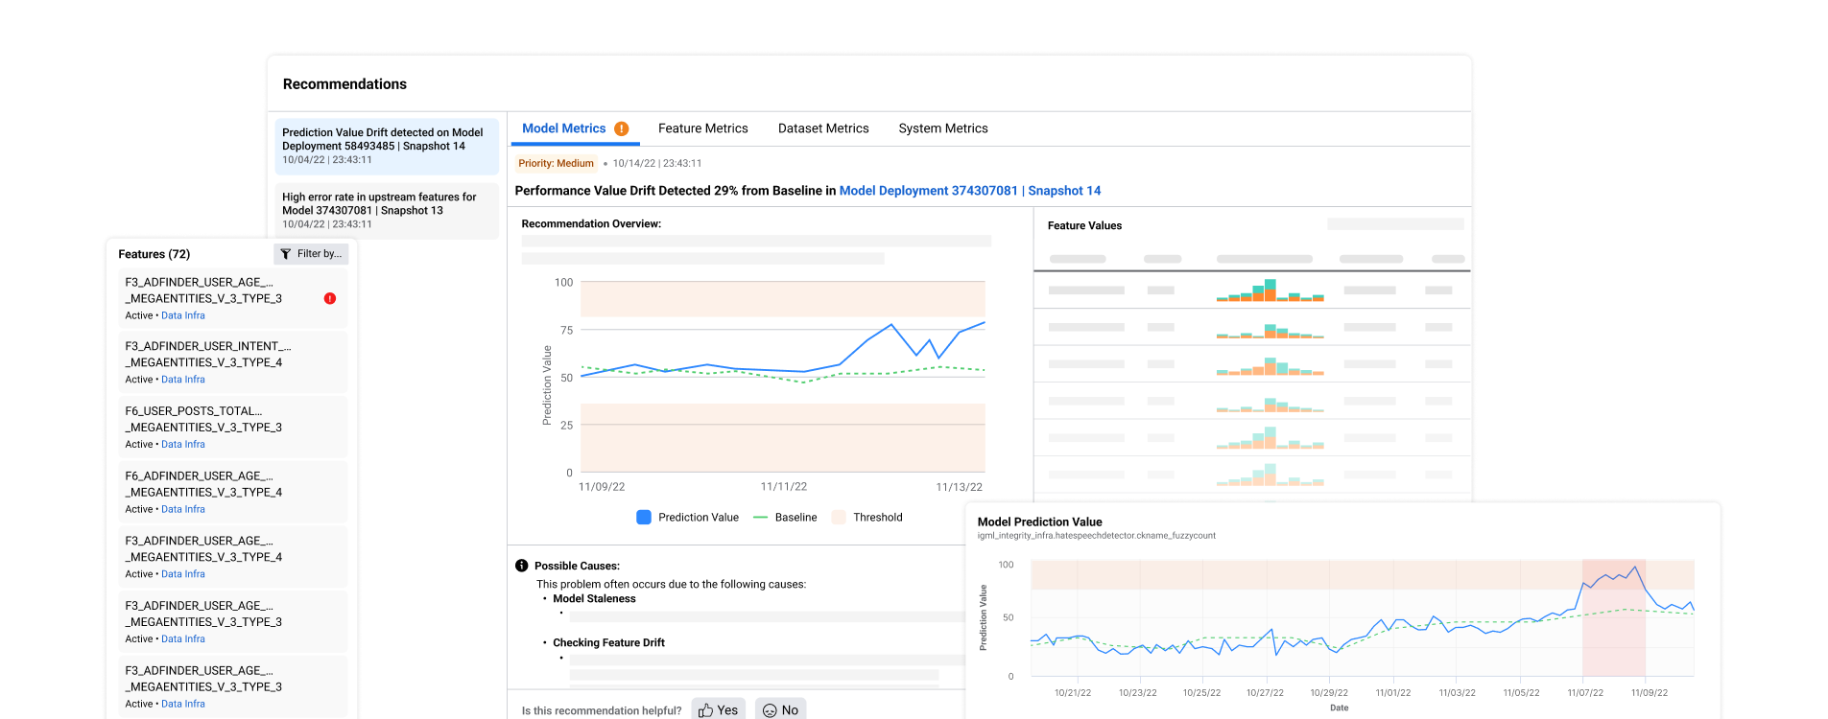Toggle the green Baseline legend line

pyautogui.click(x=761, y=518)
